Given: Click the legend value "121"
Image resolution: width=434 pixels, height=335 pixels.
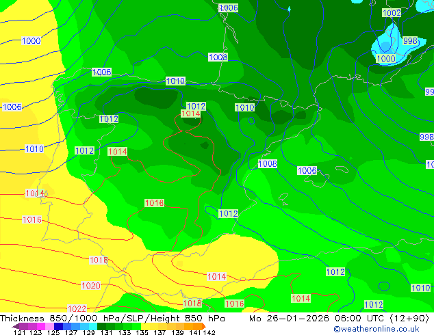Looking at the screenshot, I should click(x=19, y=332).
